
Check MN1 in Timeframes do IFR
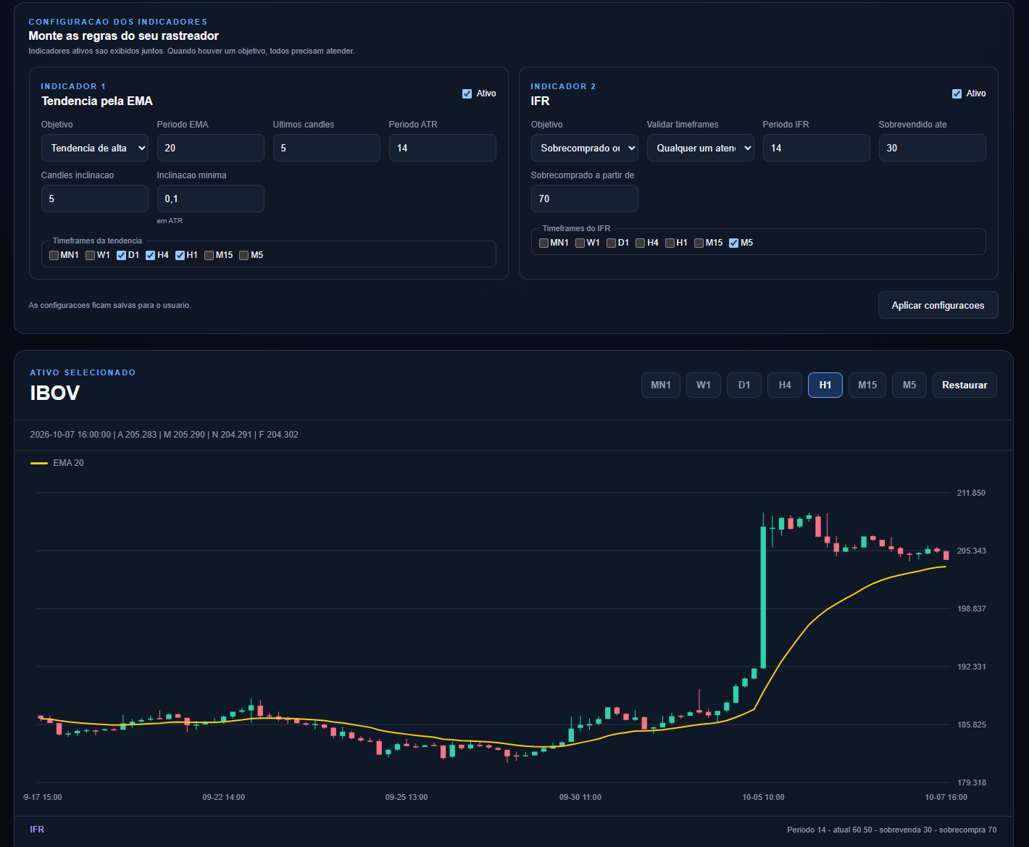[x=543, y=243]
